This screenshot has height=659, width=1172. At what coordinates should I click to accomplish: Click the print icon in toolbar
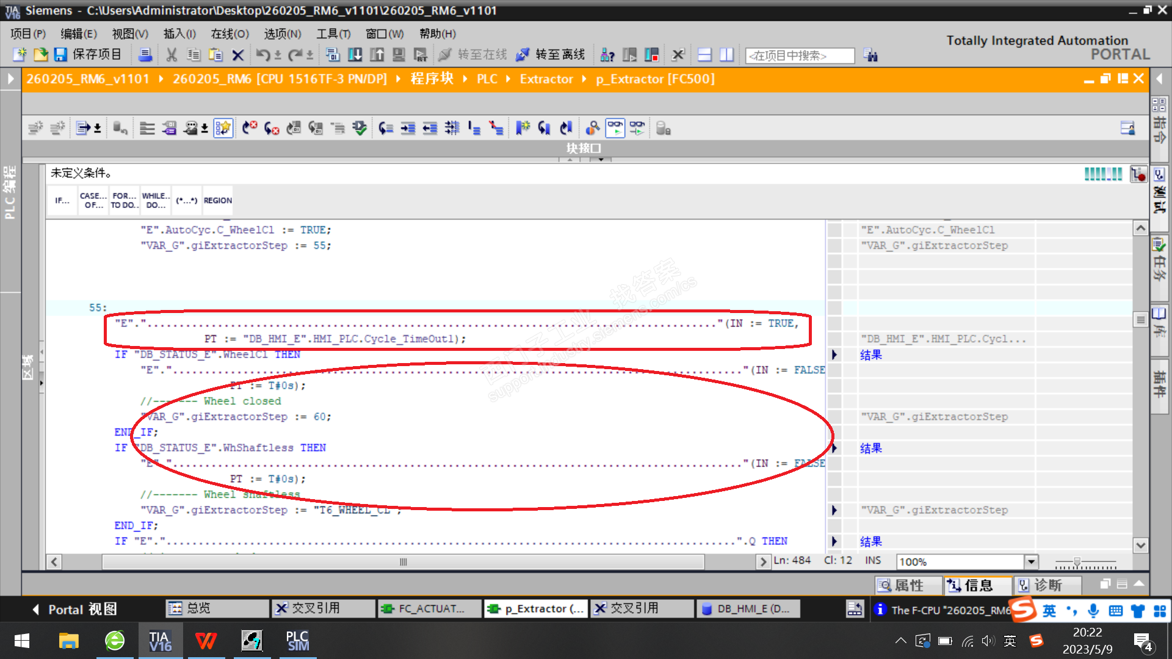145,55
